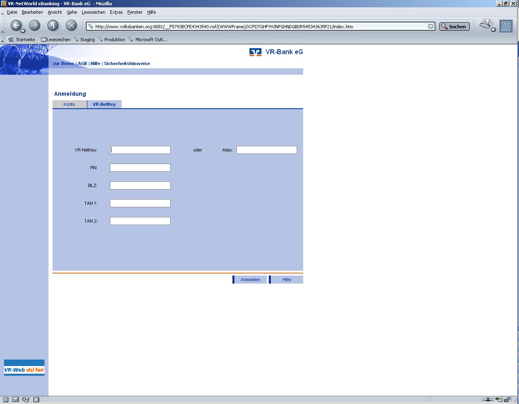Open the Fenster menu
519x404 pixels.
135,12
